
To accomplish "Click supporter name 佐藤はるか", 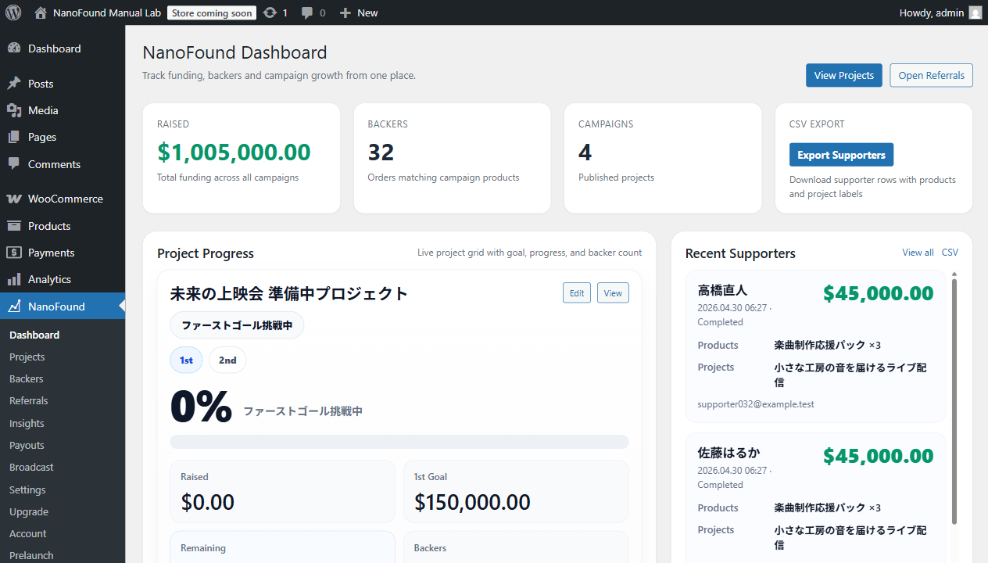I will pos(728,453).
